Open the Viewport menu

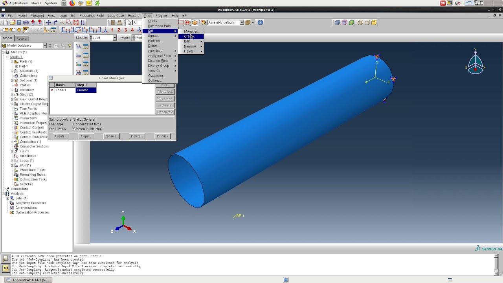(37, 16)
